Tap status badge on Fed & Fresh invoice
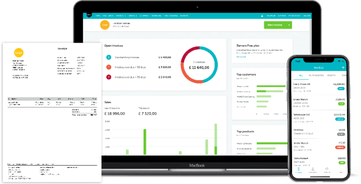The image size is (361, 184). click(341, 89)
